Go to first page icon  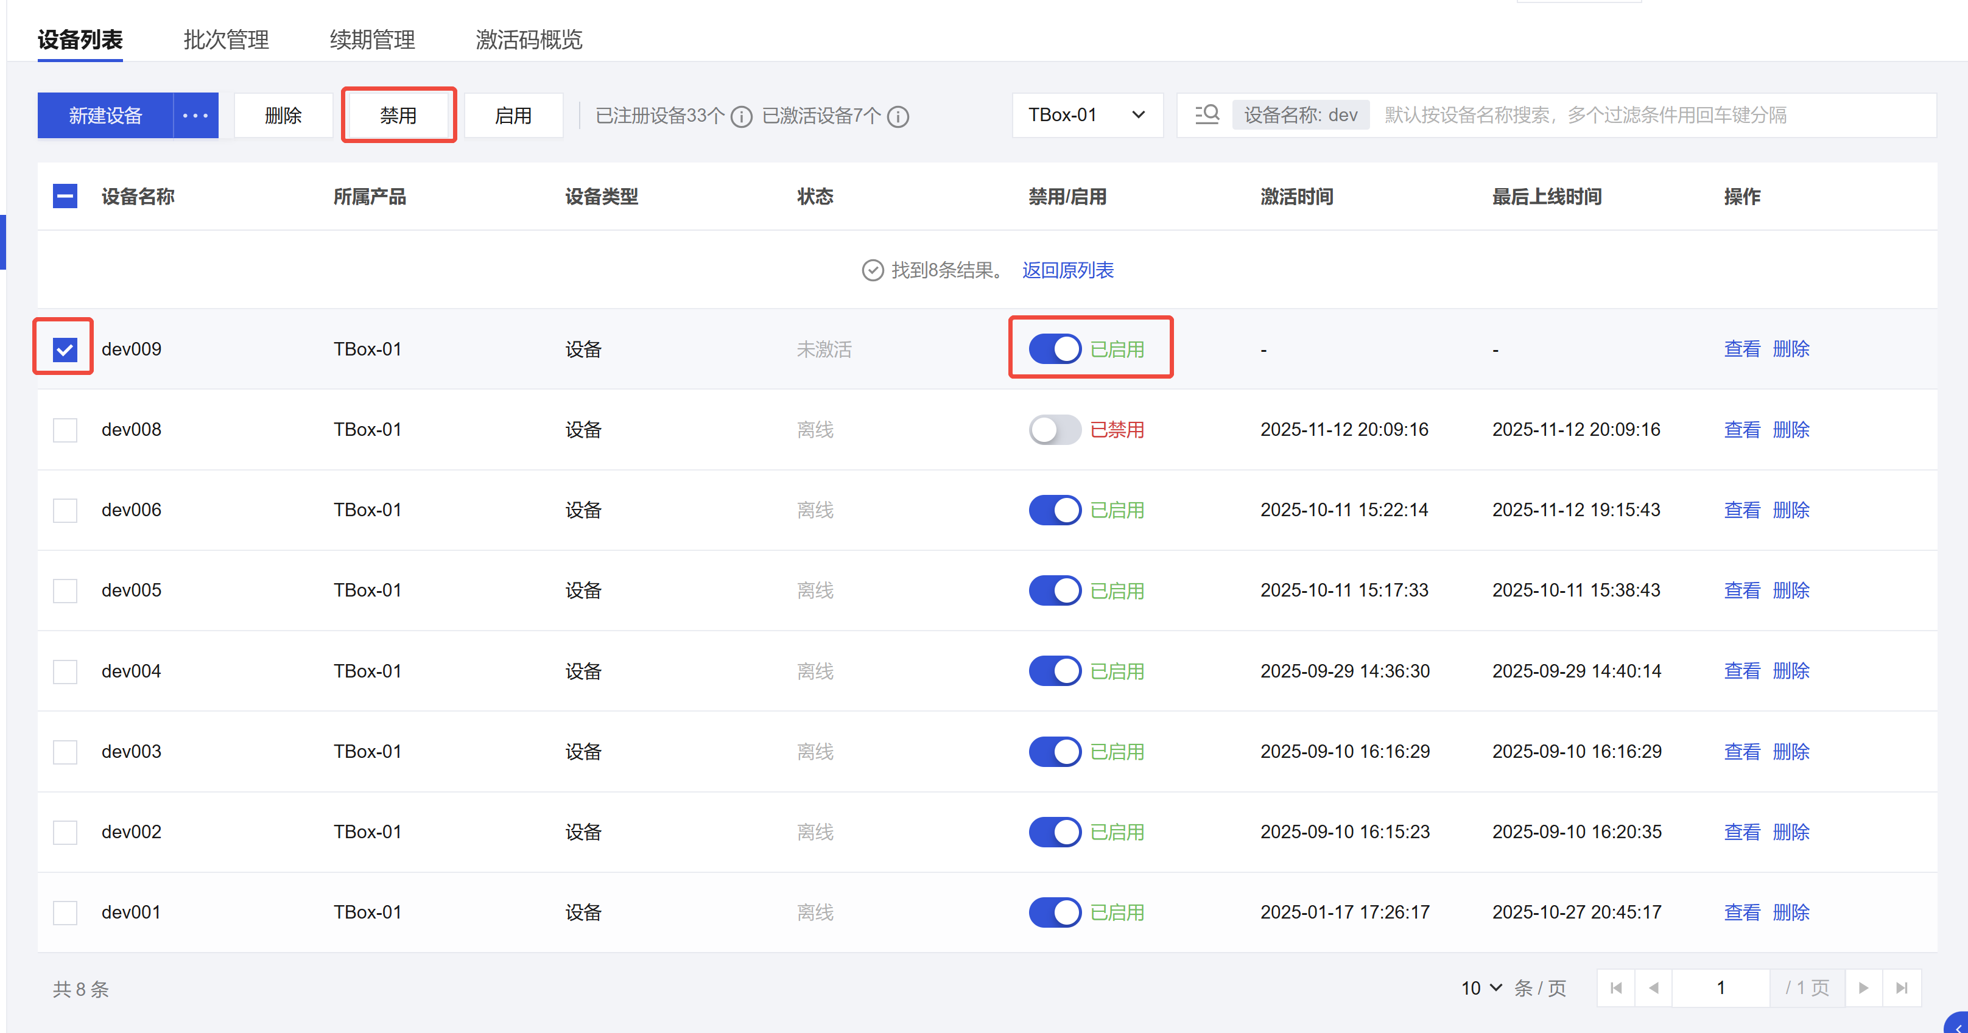(x=1616, y=988)
